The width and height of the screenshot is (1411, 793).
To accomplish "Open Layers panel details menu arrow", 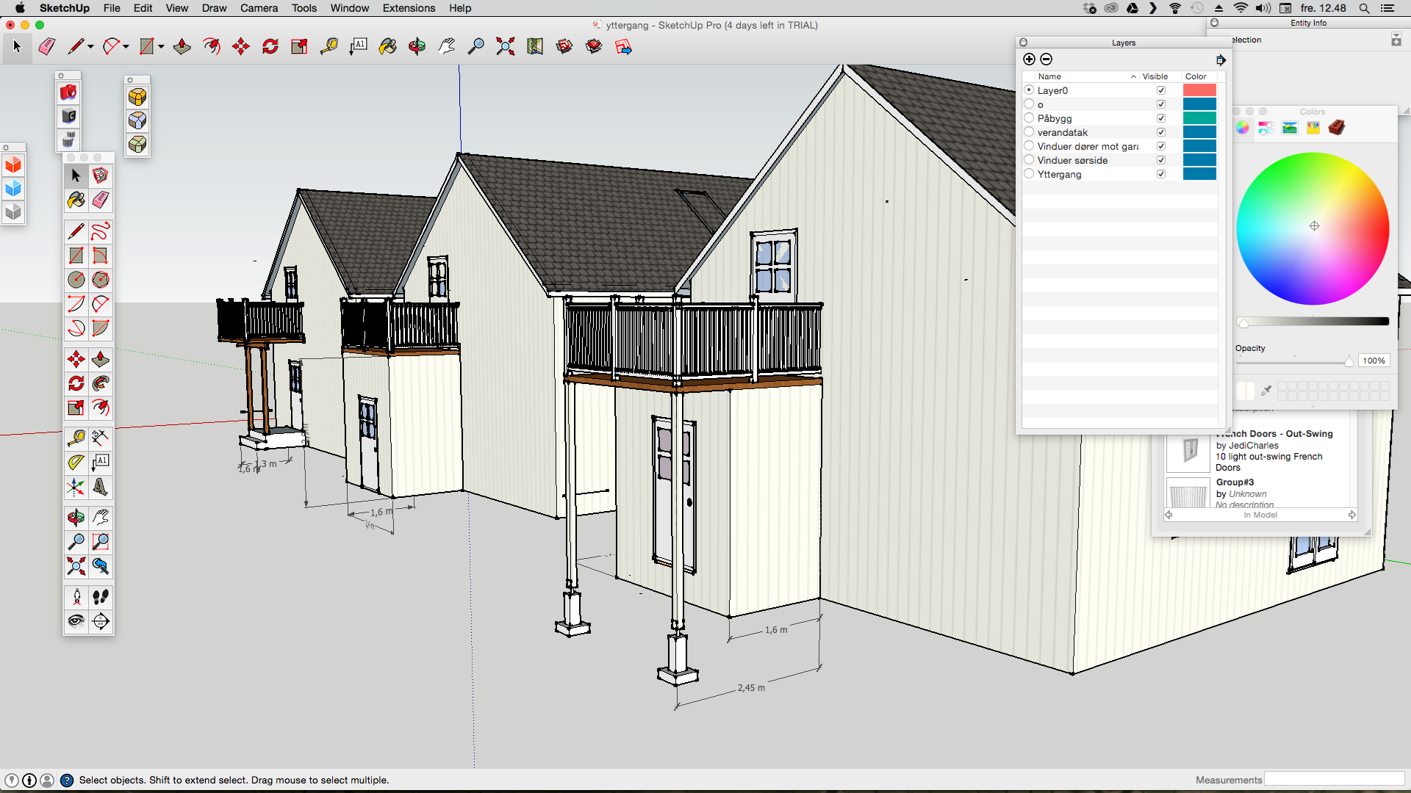I will pyautogui.click(x=1221, y=59).
